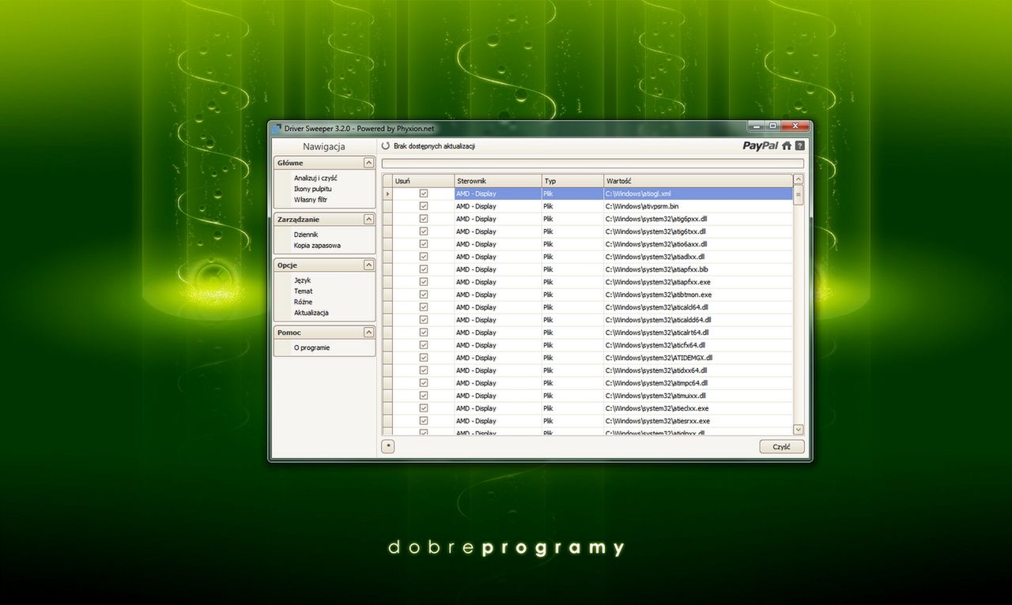Collapse the Pomoc section
The image size is (1012, 605).
coord(368,333)
